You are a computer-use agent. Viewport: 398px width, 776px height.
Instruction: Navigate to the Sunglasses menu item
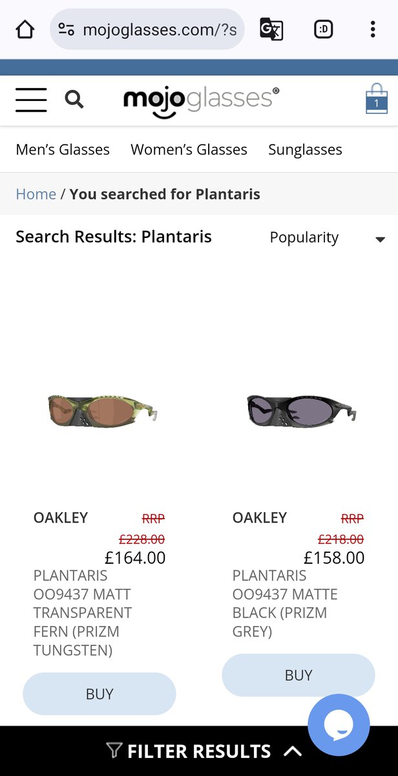click(305, 149)
